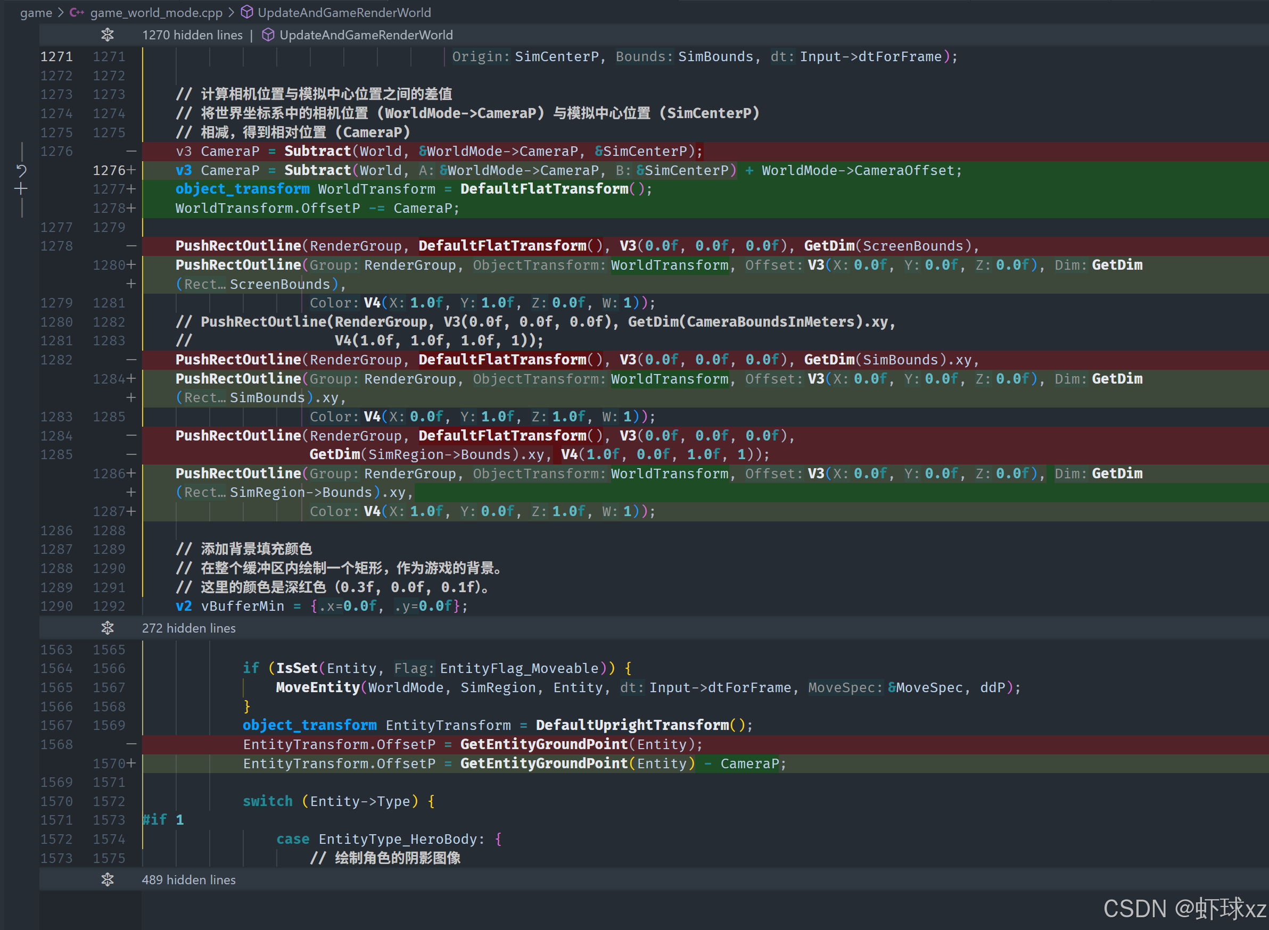Click the cube symbol icon in breadcrumbs
The height and width of the screenshot is (930, 1269).
[246, 12]
